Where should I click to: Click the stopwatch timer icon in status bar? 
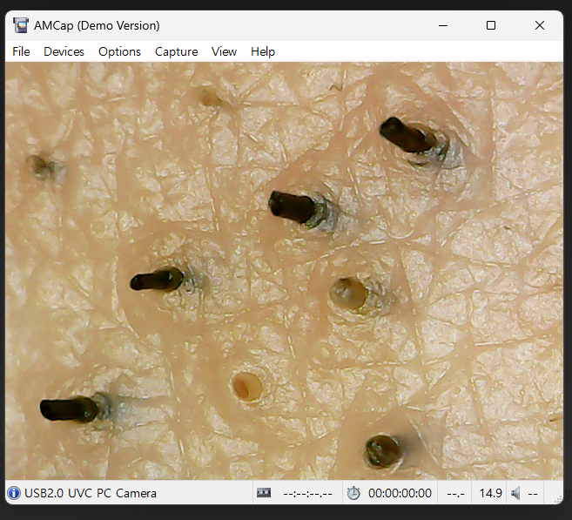click(353, 493)
